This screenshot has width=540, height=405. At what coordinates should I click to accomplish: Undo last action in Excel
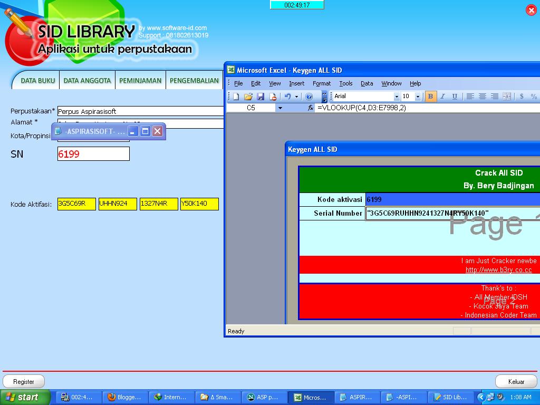(288, 97)
